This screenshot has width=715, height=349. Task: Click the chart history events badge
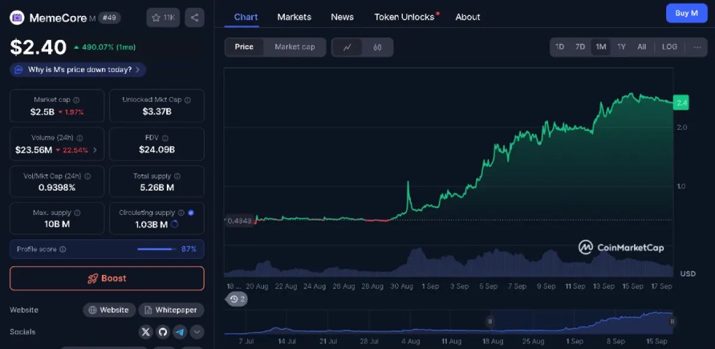tap(237, 299)
